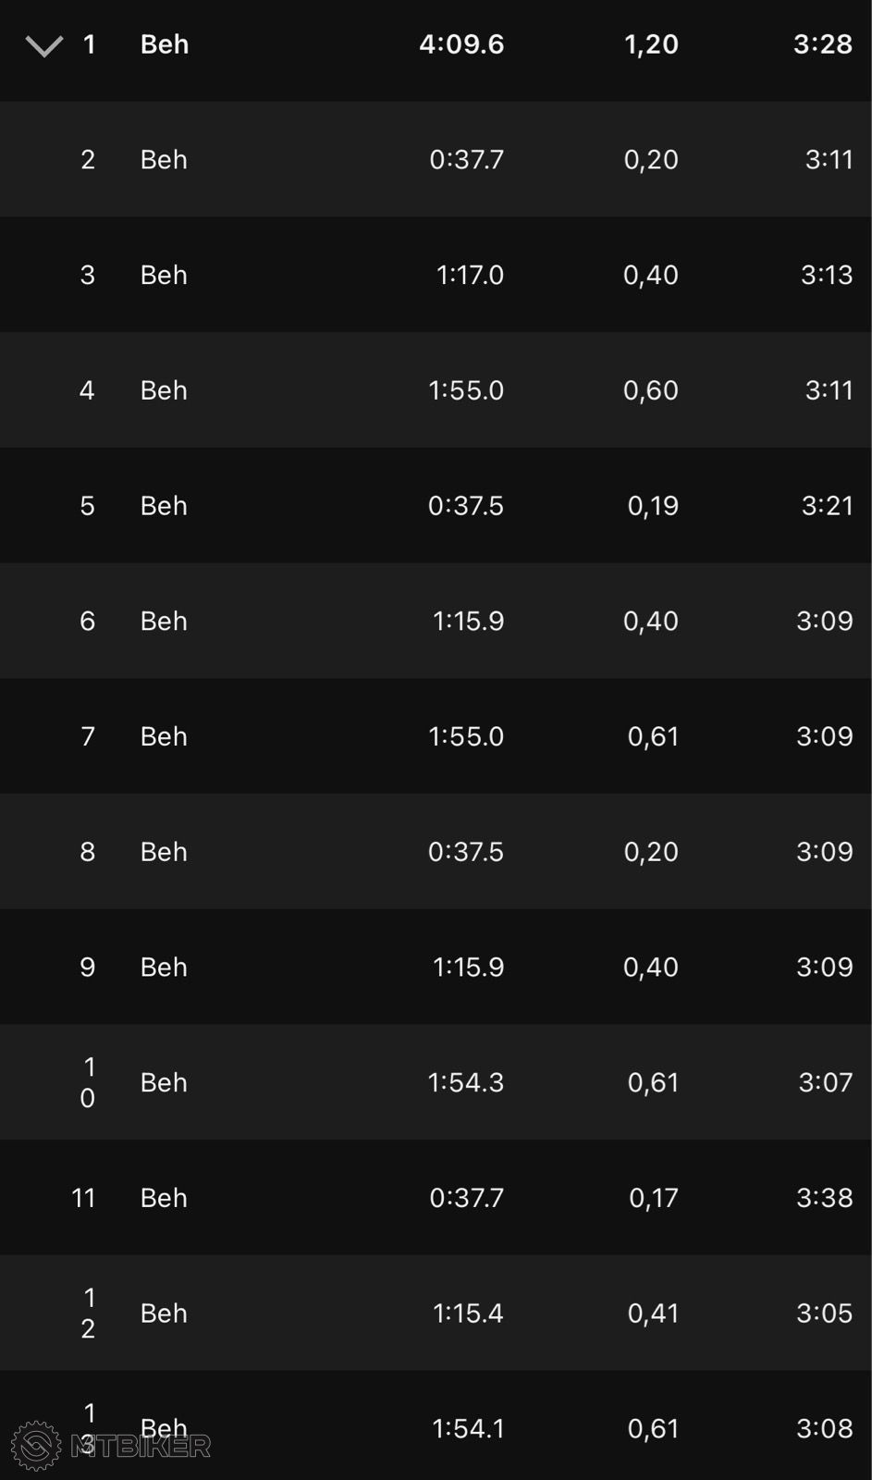Open lap 6 Beh label

tap(164, 621)
